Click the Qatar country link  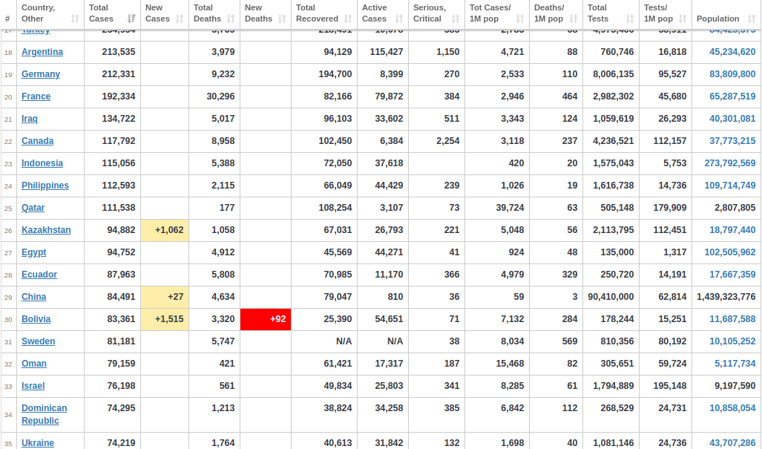(33, 208)
